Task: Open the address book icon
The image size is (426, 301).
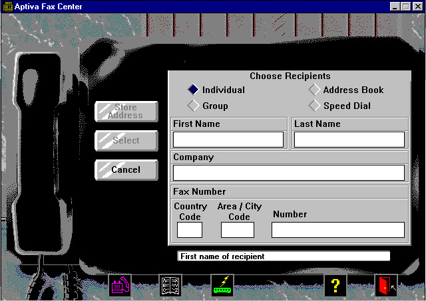Action: pyautogui.click(x=170, y=286)
